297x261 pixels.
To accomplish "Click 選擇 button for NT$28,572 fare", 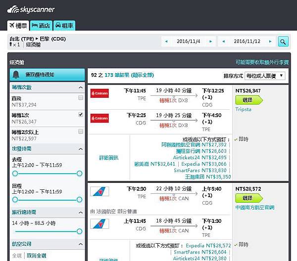I will [x=249, y=198].
